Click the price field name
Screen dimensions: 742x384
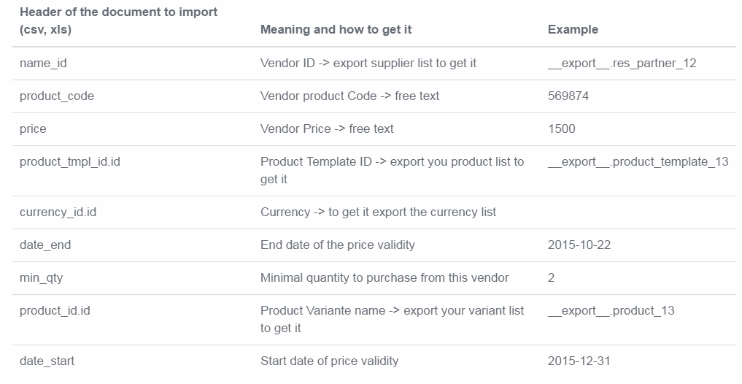(x=33, y=129)
